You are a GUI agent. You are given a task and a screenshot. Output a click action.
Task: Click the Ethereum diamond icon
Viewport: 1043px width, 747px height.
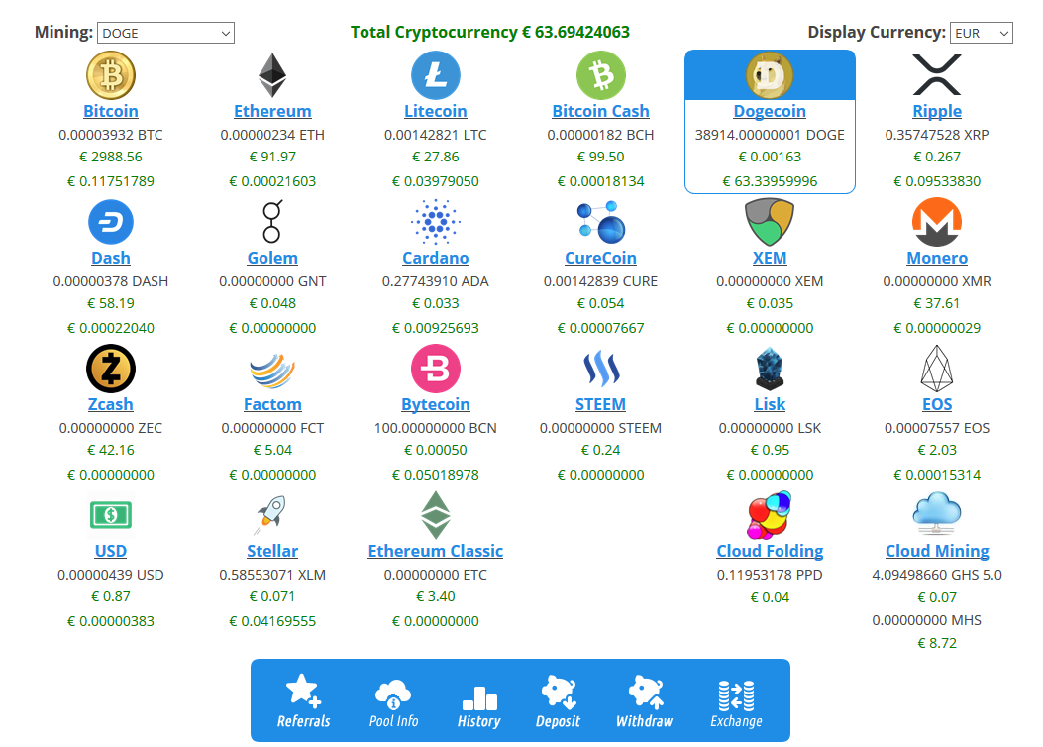click(x=272, y=75)
